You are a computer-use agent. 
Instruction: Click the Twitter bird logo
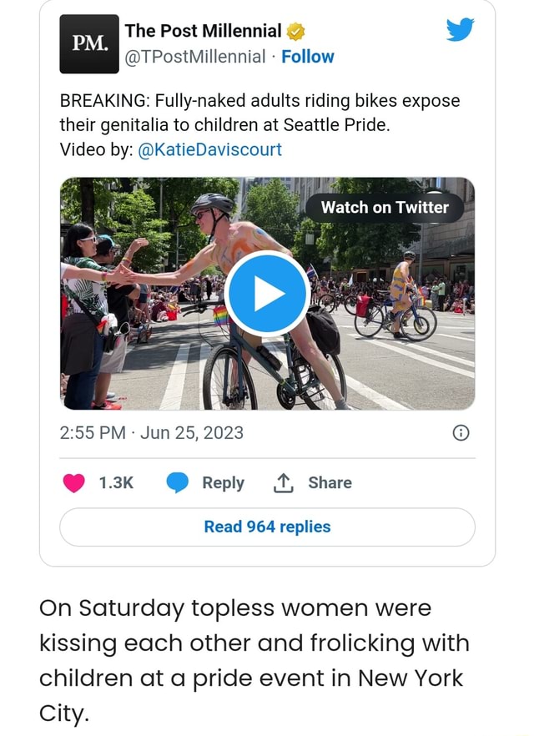(x=459, y=31)
